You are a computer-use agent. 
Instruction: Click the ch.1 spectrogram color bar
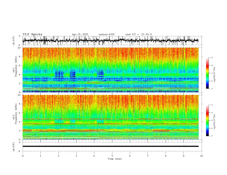[x=207, y=73]
